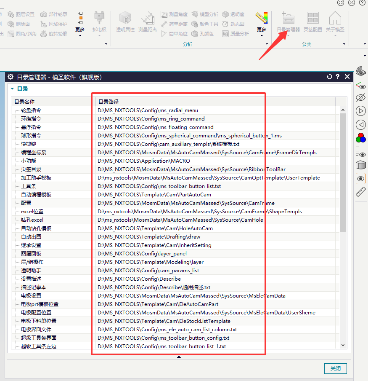Select 孔颜色 hole color tool
This screenshot has width=368, height=381.
click(x=202, y=34)
